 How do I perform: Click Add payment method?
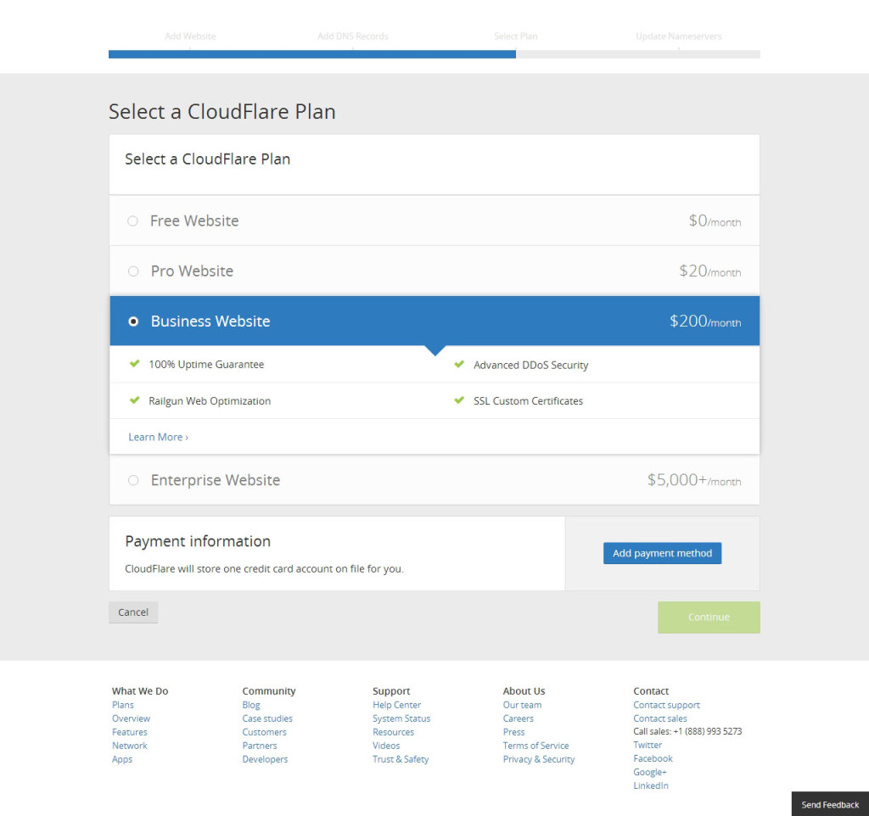(662, 552)
